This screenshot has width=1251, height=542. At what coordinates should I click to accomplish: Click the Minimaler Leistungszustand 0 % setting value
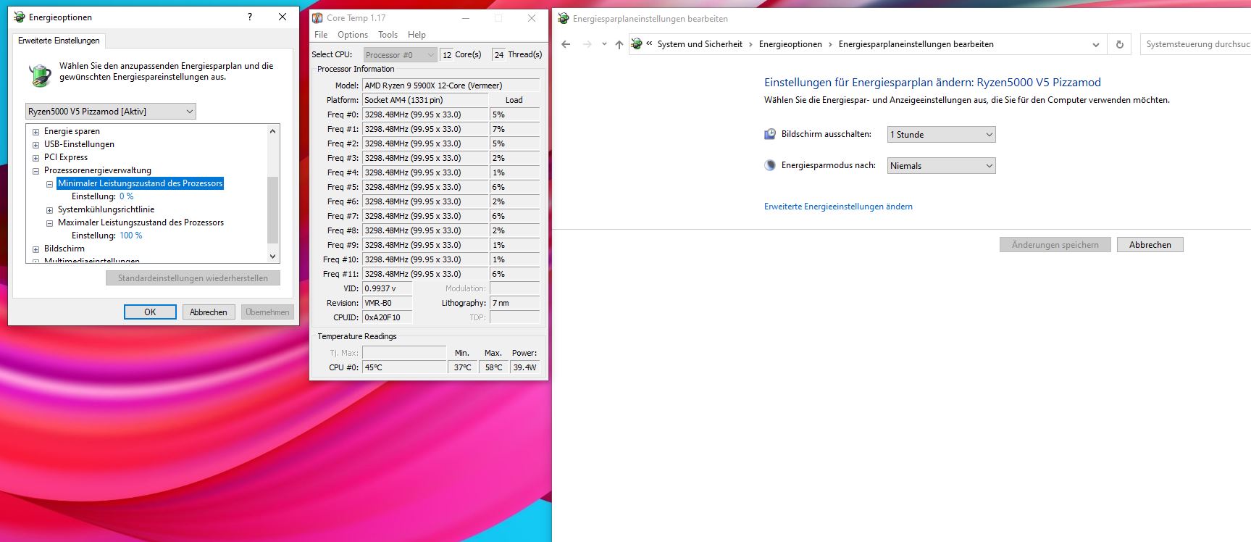[126, 196]
